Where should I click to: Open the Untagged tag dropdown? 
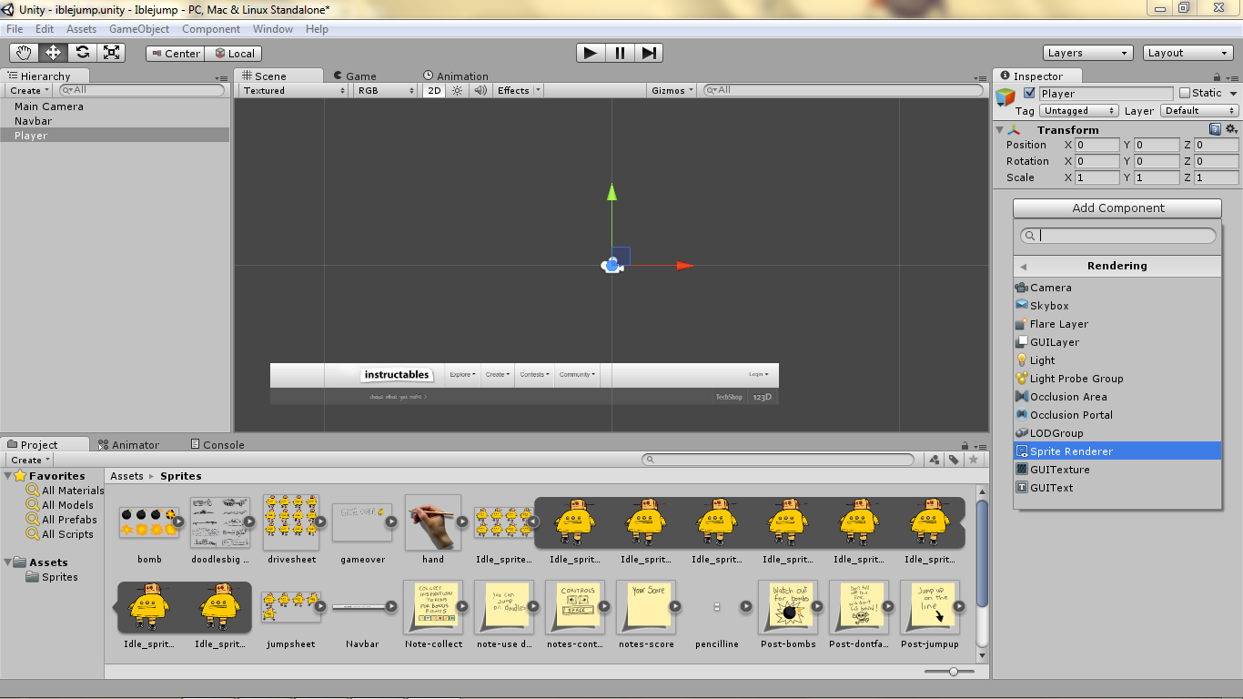[1078, 110]
